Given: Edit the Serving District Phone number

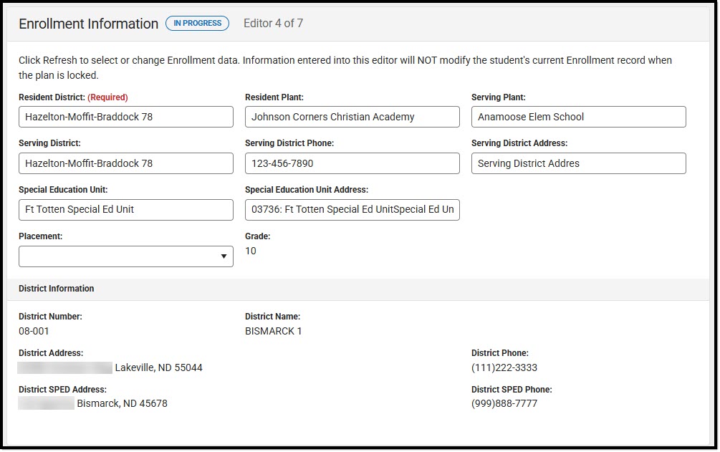Looking at the screenshot, I should pos(352,163).
